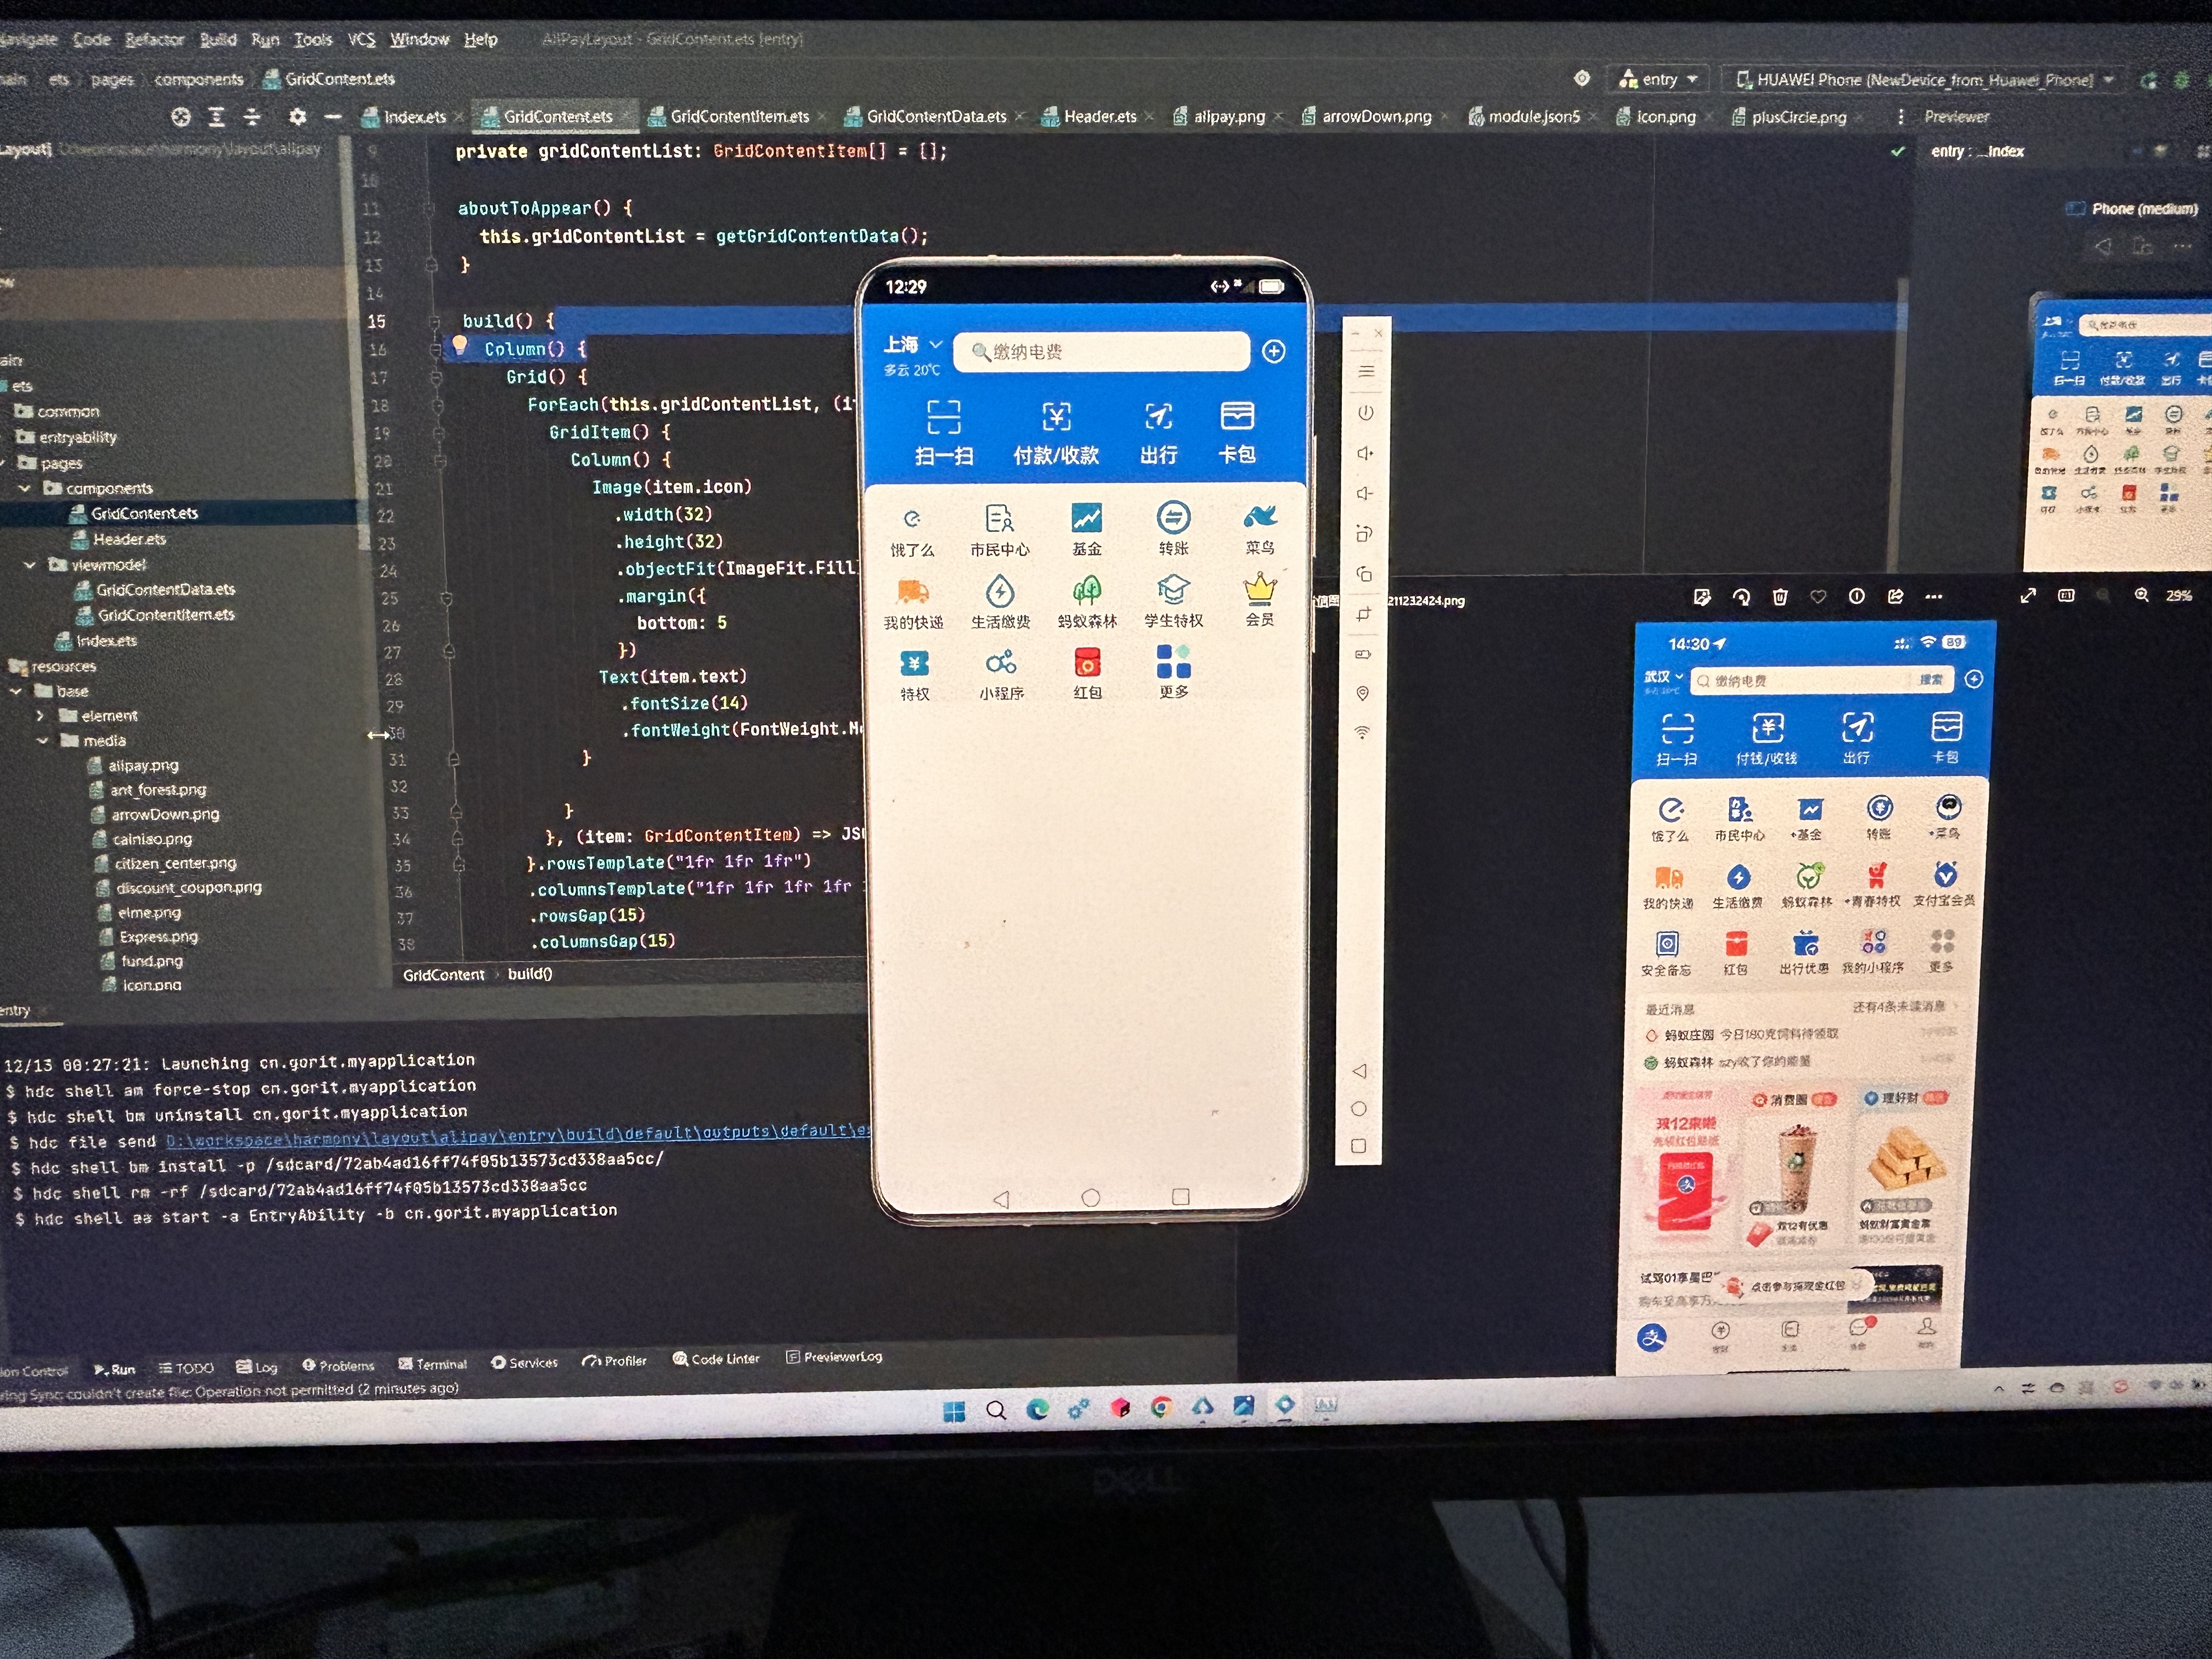This screenshot has height=1659, width=2212.
Task: Tap the 生活缴费 icon in emulator grid
Action: 999,591
